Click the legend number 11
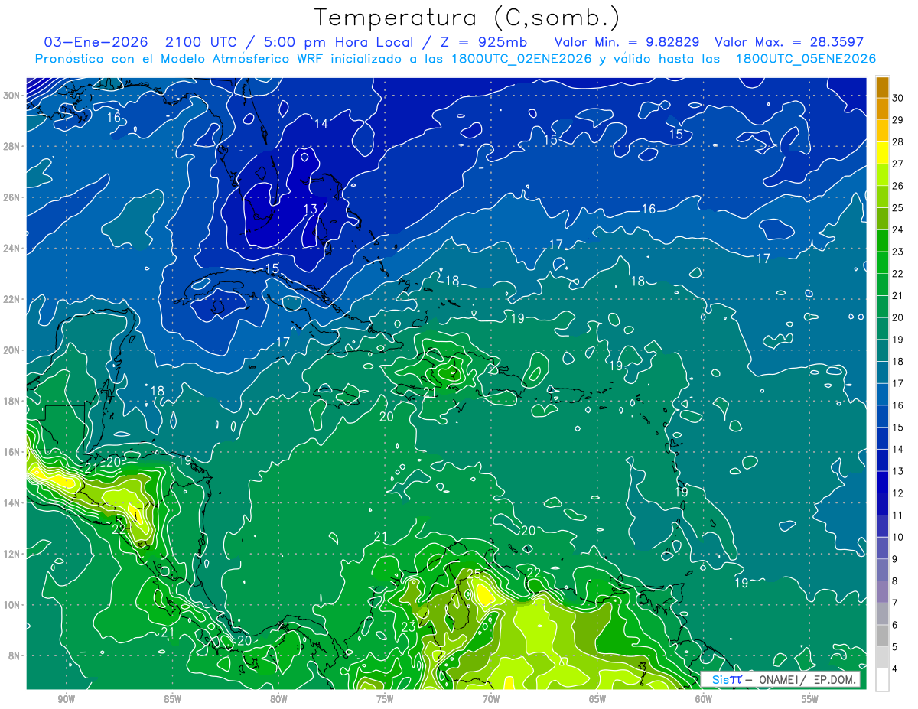 coord(898,515)
